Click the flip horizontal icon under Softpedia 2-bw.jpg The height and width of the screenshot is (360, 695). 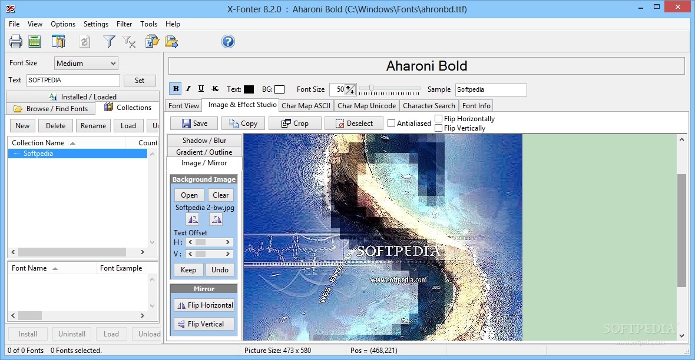click(193, 219)
